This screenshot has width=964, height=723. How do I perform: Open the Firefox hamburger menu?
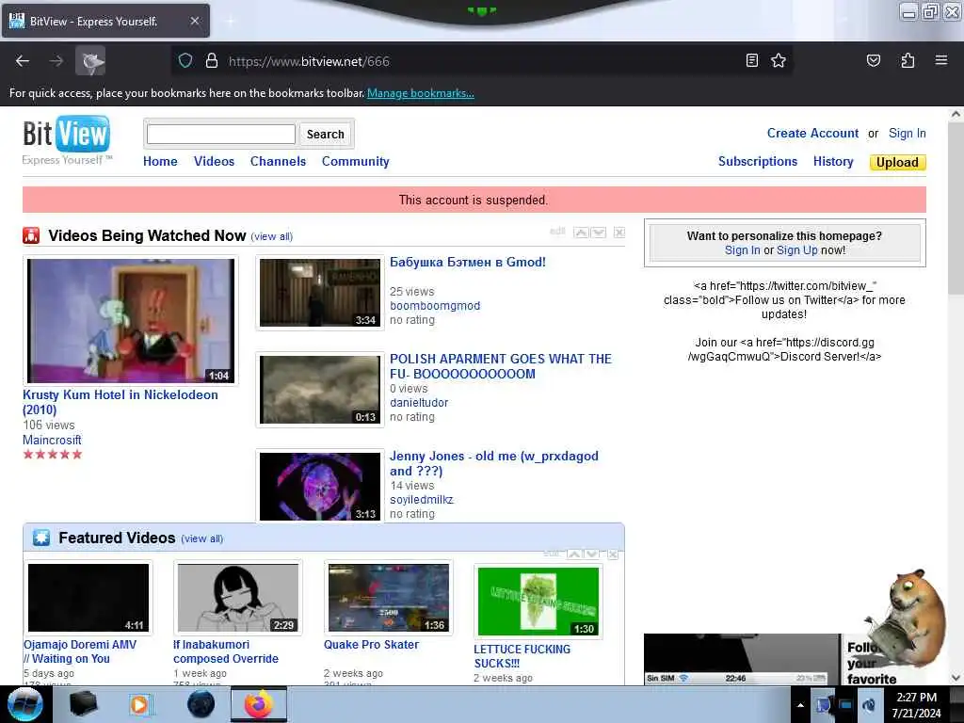pos(940,60)
